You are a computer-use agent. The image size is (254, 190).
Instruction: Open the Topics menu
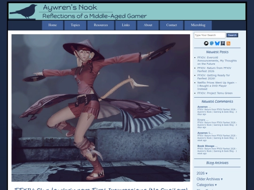75,25
